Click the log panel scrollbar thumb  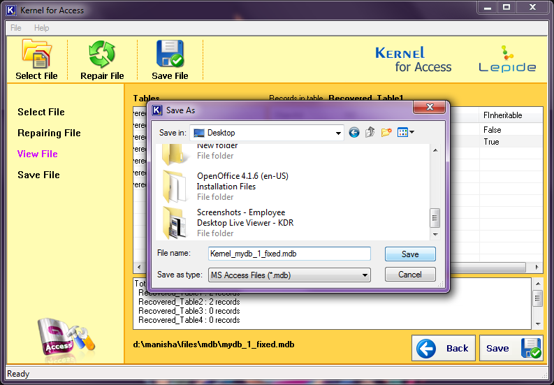coord(538,298)
